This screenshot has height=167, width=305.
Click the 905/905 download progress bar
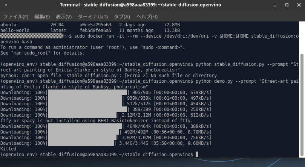click(x=87, y=92)
